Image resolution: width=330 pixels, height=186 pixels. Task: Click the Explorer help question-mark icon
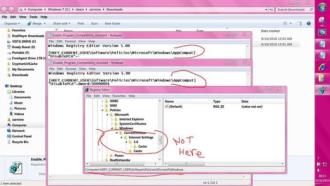[x=308, y=23]
